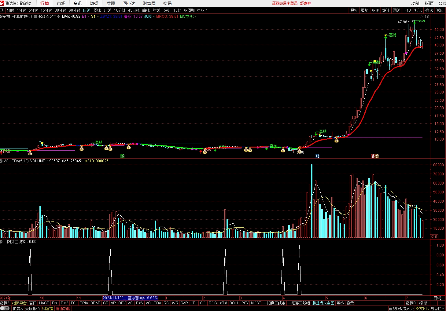Open the round dropdown icon before 起爆点火主图
This screenshot has width=446, height=311.
coord(35,16)
